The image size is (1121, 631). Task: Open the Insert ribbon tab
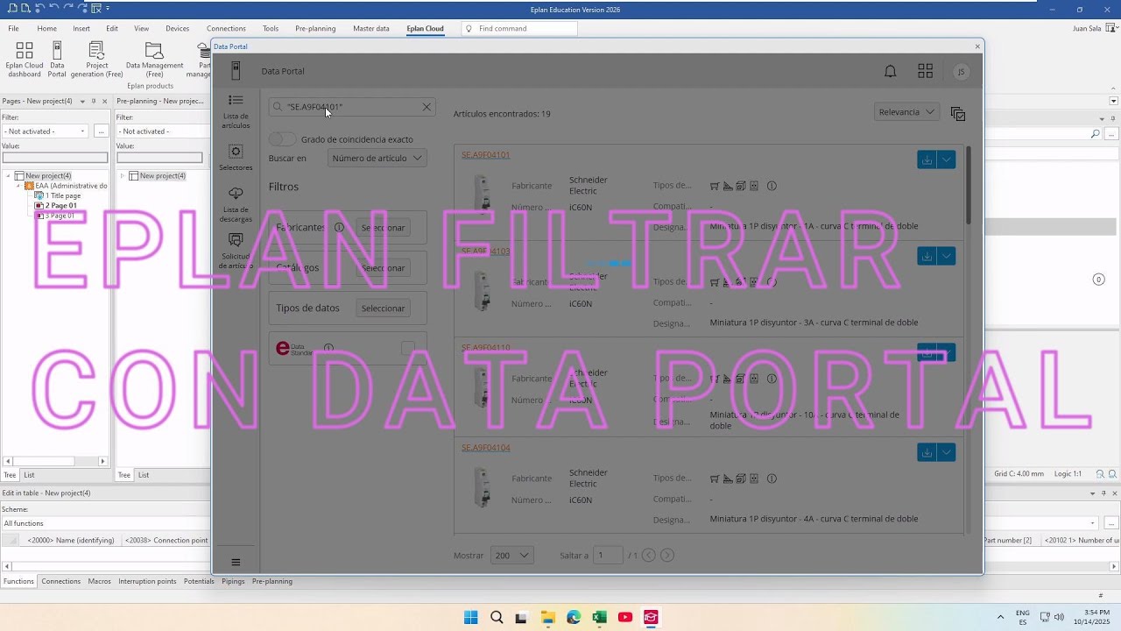coord(81,28)
